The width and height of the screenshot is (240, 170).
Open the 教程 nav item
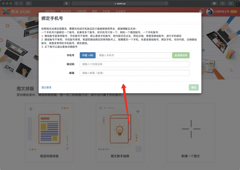[x=95, y=11]
